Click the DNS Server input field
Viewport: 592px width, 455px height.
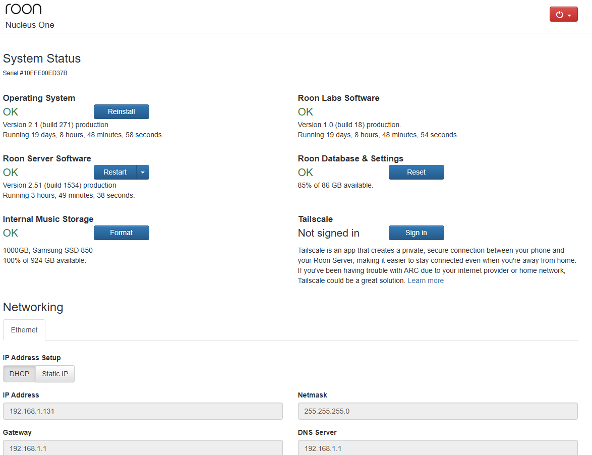(x=438, y=448)
